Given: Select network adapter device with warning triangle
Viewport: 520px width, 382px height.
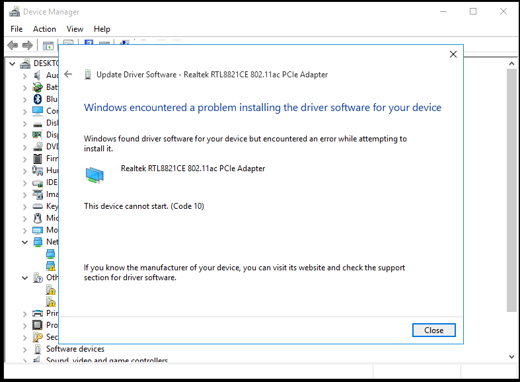Looking at the screenshot, I should (x=50, y=266).
